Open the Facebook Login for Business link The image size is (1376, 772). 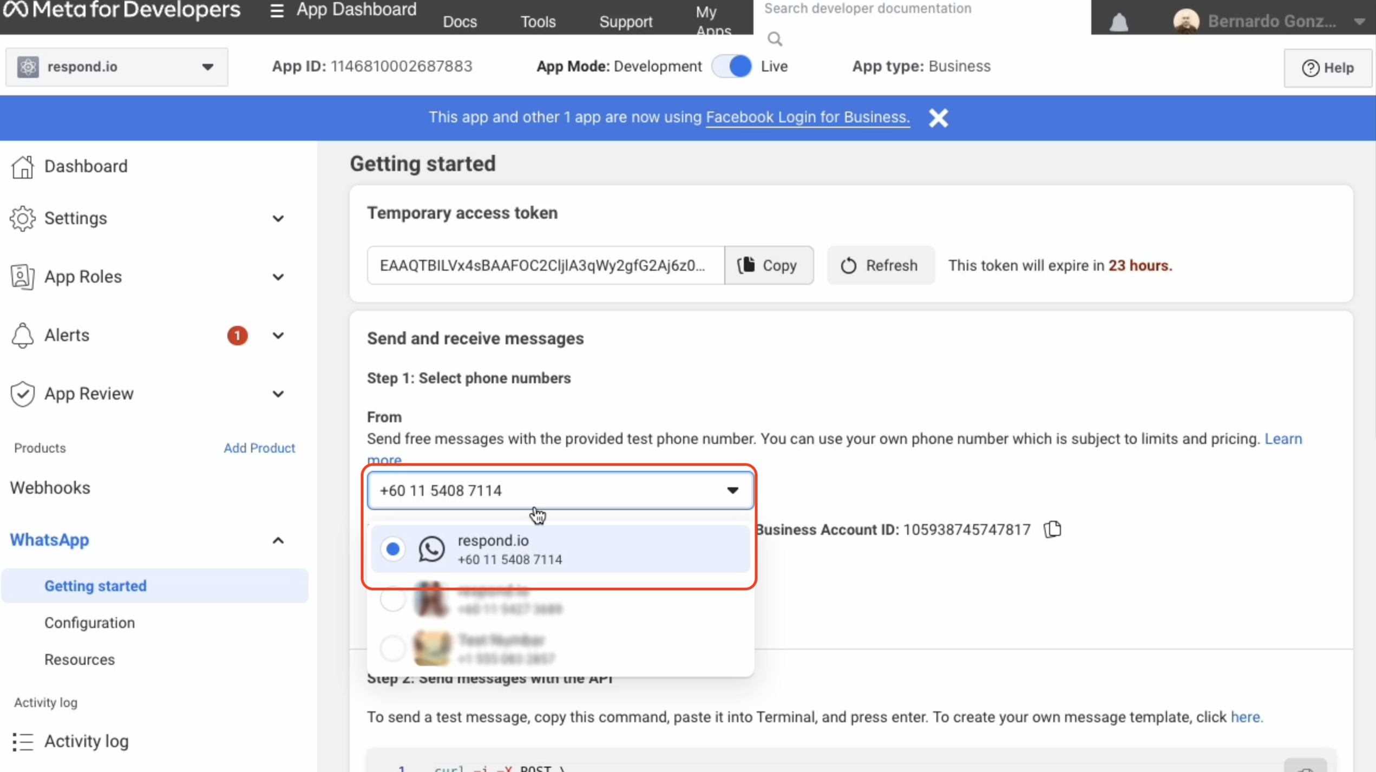(x=807, y=117)
